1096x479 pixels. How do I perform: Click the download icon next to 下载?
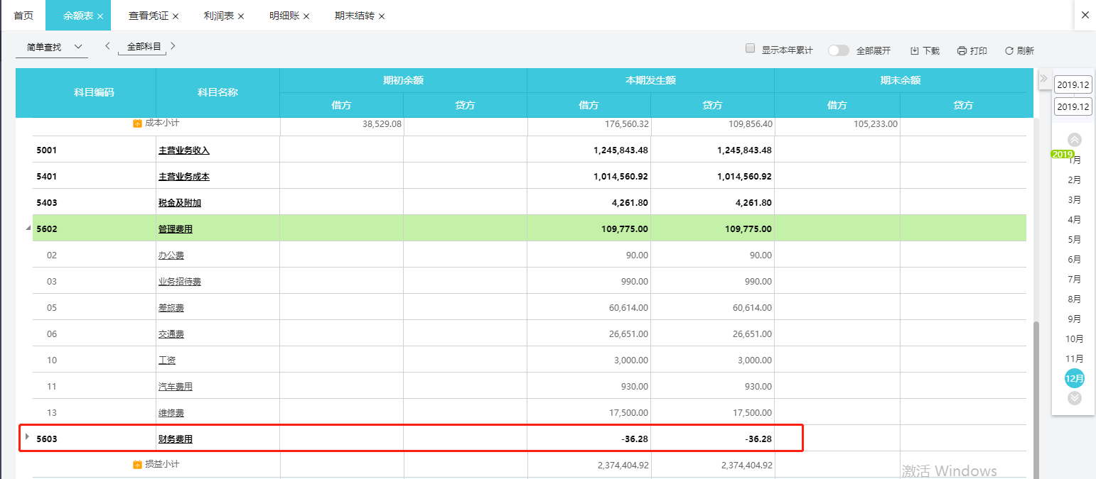[915, 50]
